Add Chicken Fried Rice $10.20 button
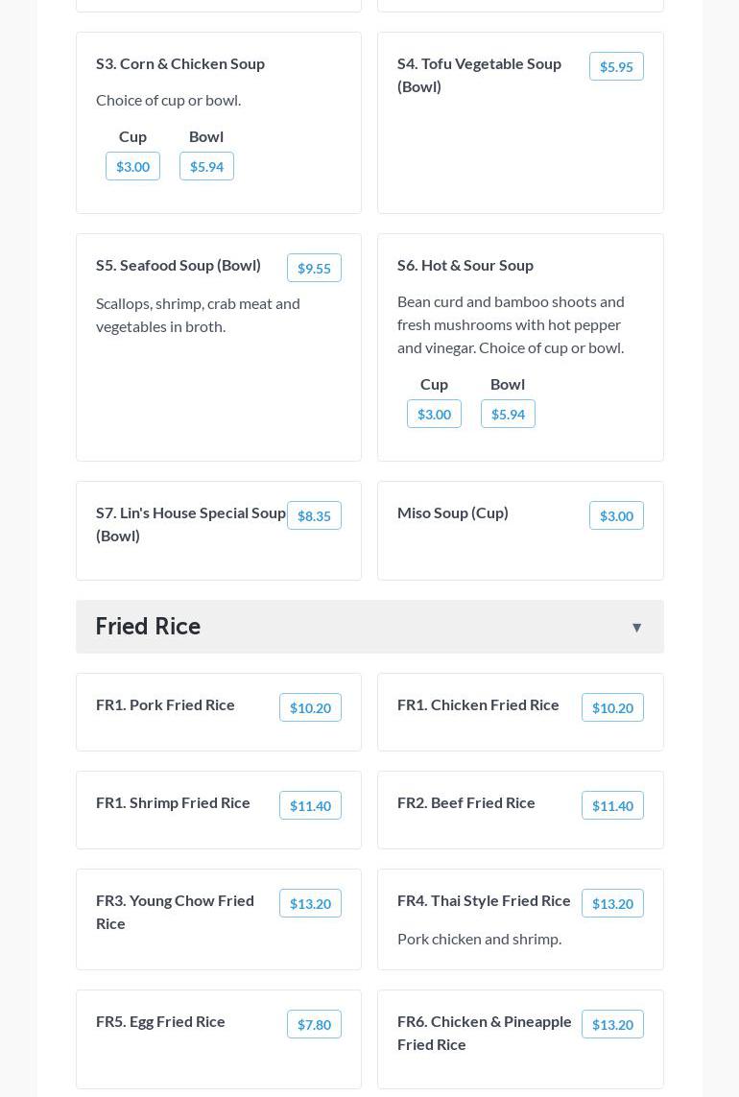 click(x=612, y=707)
